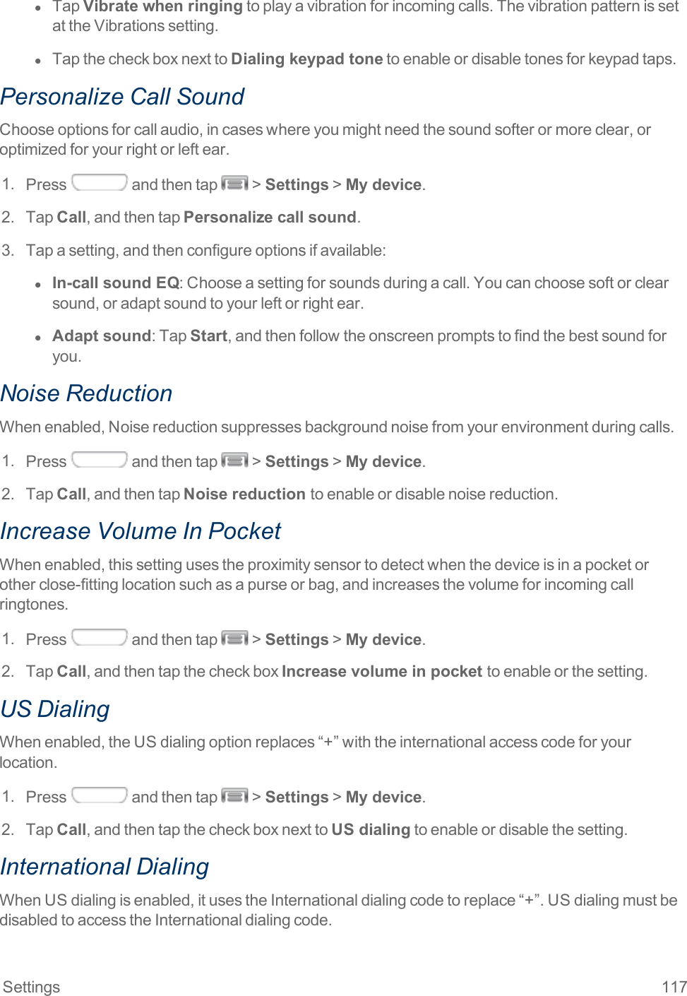Click the Menu key icon under Personalize Call Sound
This screenshot has height=996, width=687.
[234, 184]
